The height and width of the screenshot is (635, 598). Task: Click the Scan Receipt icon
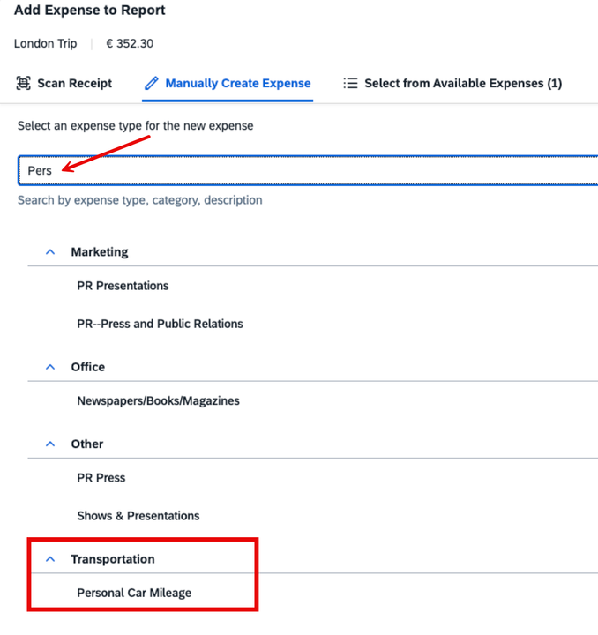point(23,83)
